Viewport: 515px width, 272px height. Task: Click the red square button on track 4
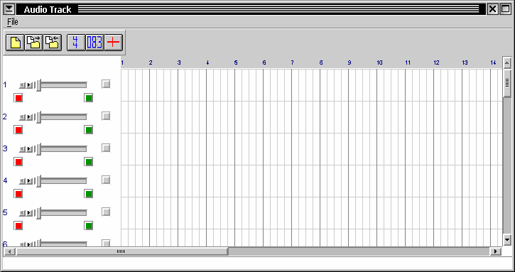coord(18,193)
